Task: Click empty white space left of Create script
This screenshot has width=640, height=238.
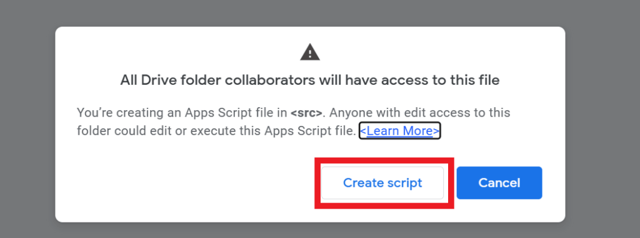Action: 184,183
